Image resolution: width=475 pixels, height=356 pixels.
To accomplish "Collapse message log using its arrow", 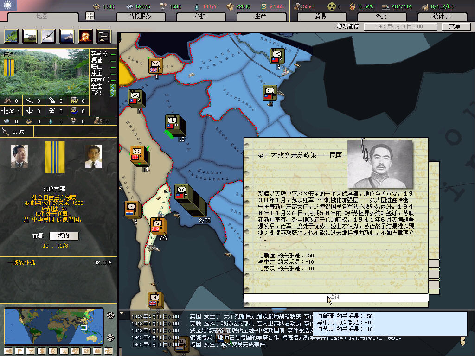I will (x=122, y=313).
